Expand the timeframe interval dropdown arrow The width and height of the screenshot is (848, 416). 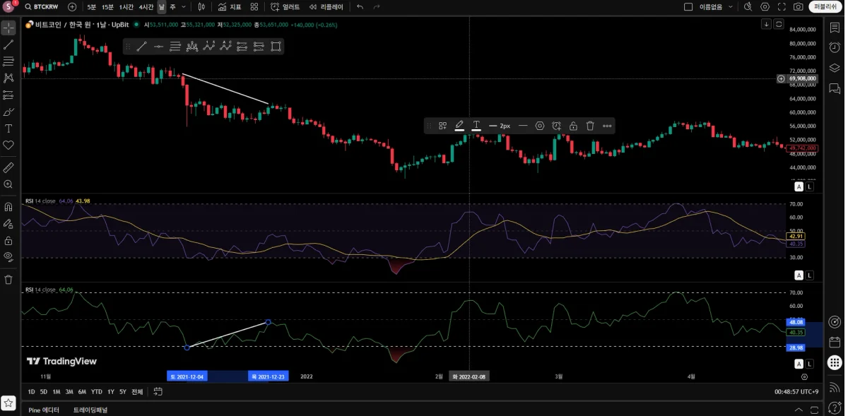point(184,6)
